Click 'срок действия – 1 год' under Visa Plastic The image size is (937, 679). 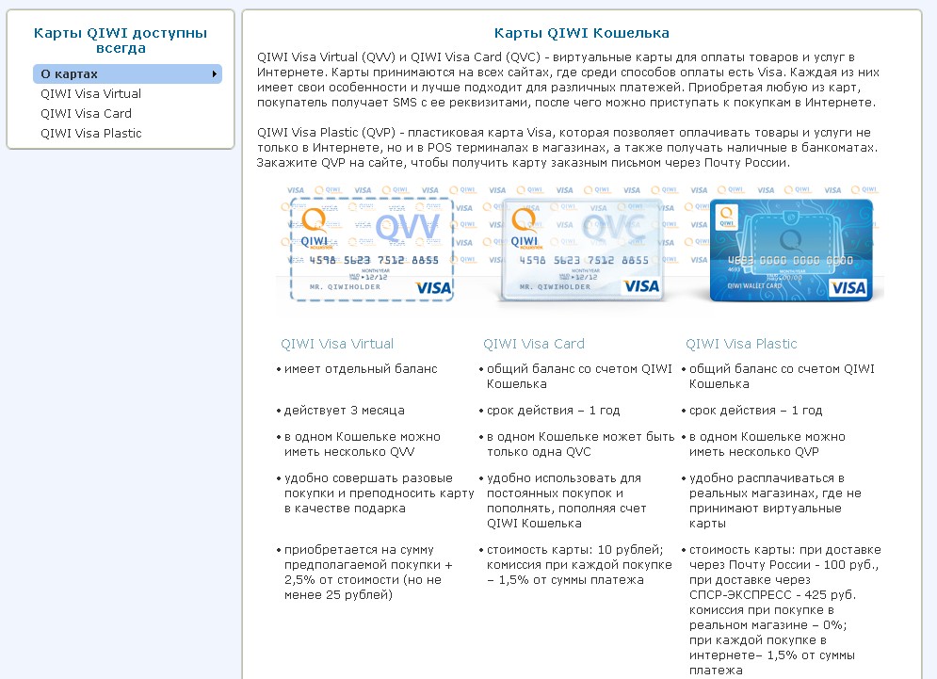[756, 410]
